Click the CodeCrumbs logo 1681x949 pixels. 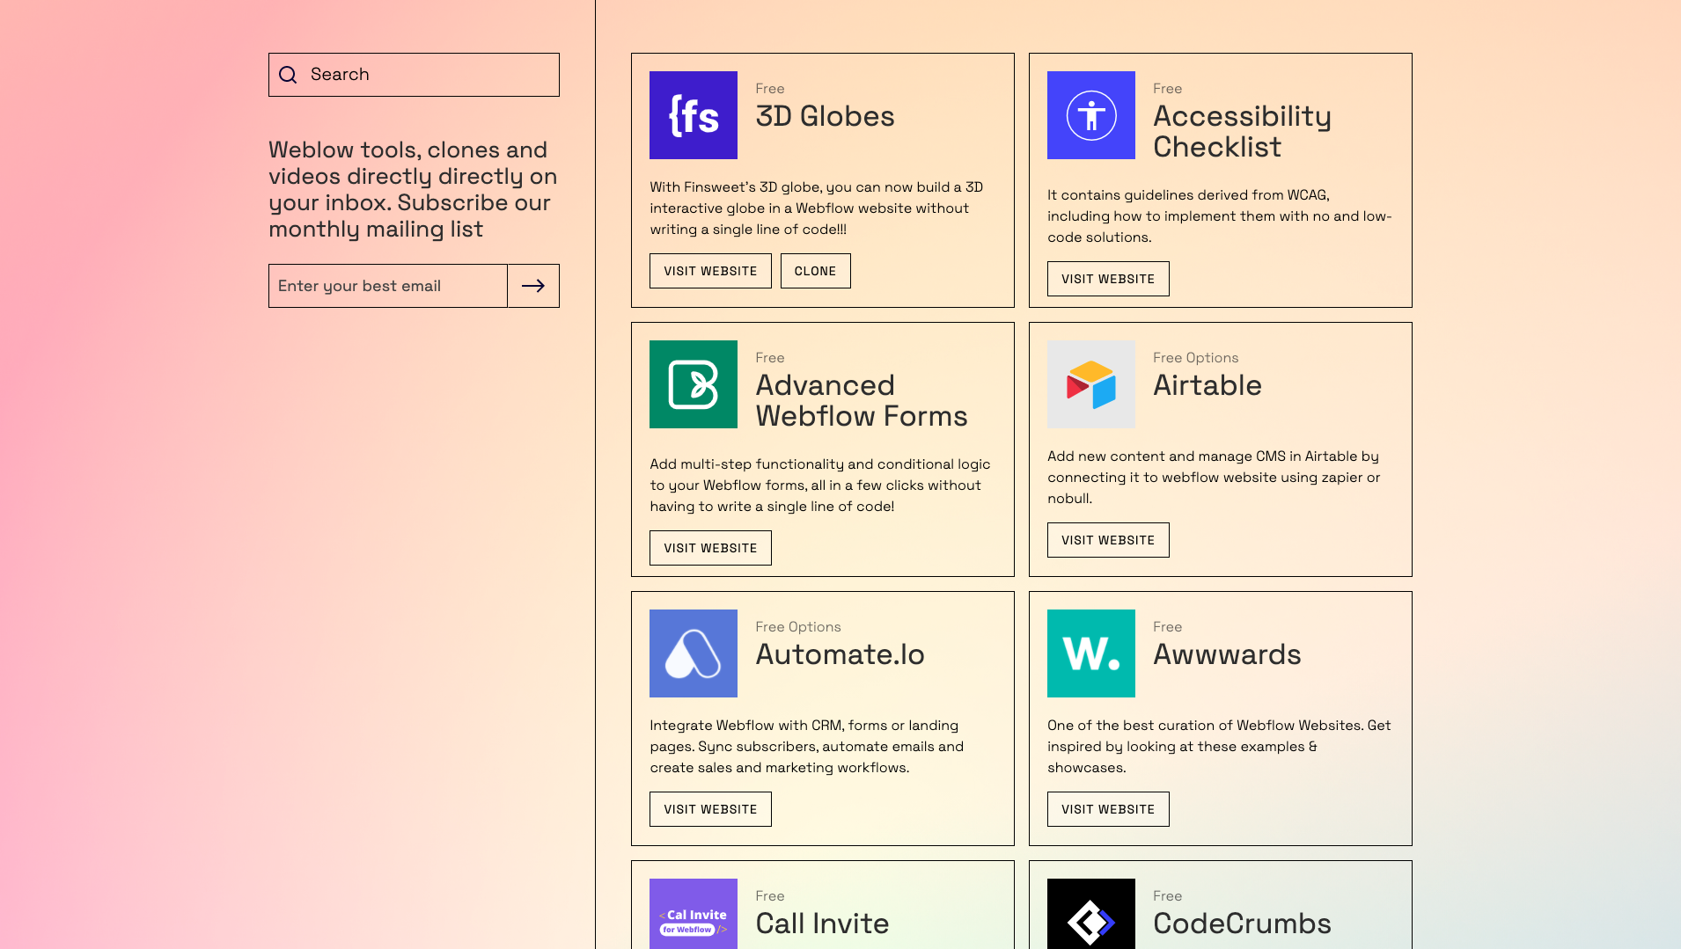[1091, 914]
